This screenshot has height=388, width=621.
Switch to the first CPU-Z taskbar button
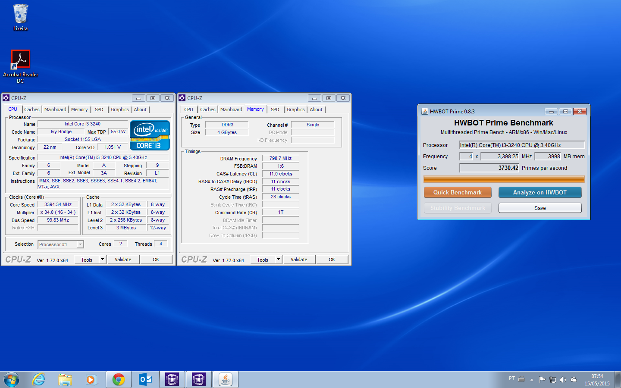click(x=172, y=380)
